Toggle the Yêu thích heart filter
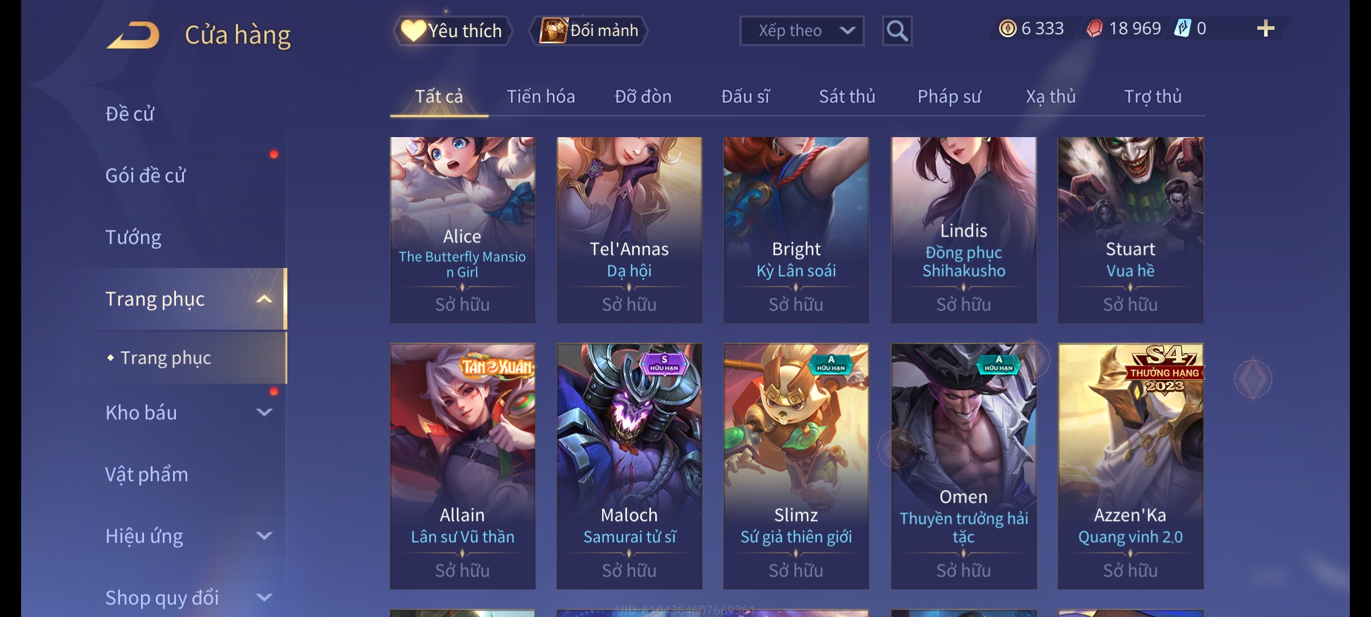Image resolution: width=1371 pixels, height=617 pixels. (452, 31)
